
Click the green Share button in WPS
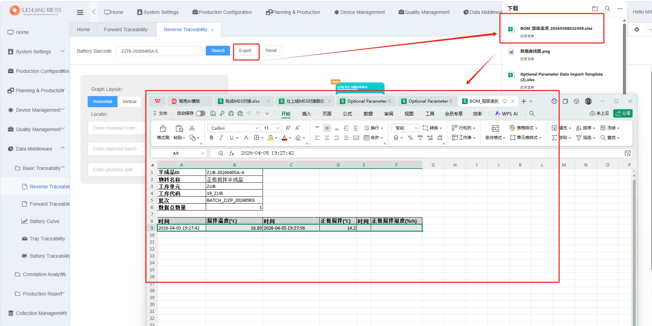click(623, 113)
